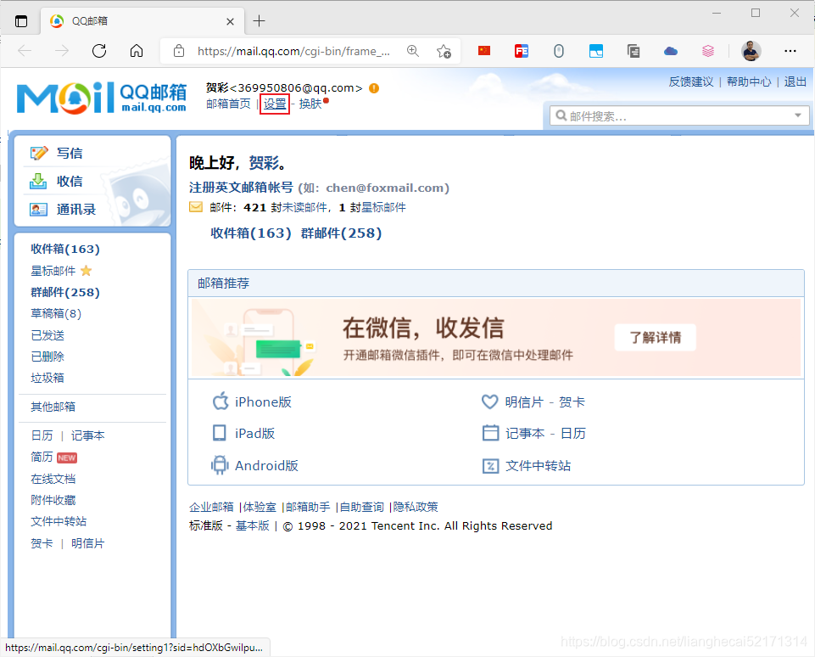The height and width of the screenshot is (657, 815).
Task: Open 隐私政策 privacy policy link
Action: click(x=416, y=507)
